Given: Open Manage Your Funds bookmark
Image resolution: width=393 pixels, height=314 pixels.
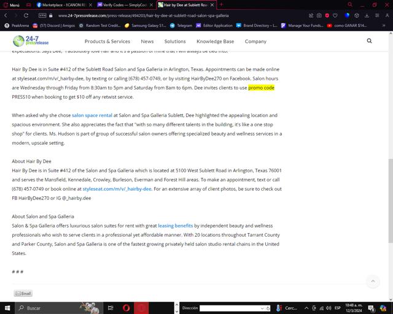Looking at the screenshot, I should pyautogui.click(x=302, y=26).
